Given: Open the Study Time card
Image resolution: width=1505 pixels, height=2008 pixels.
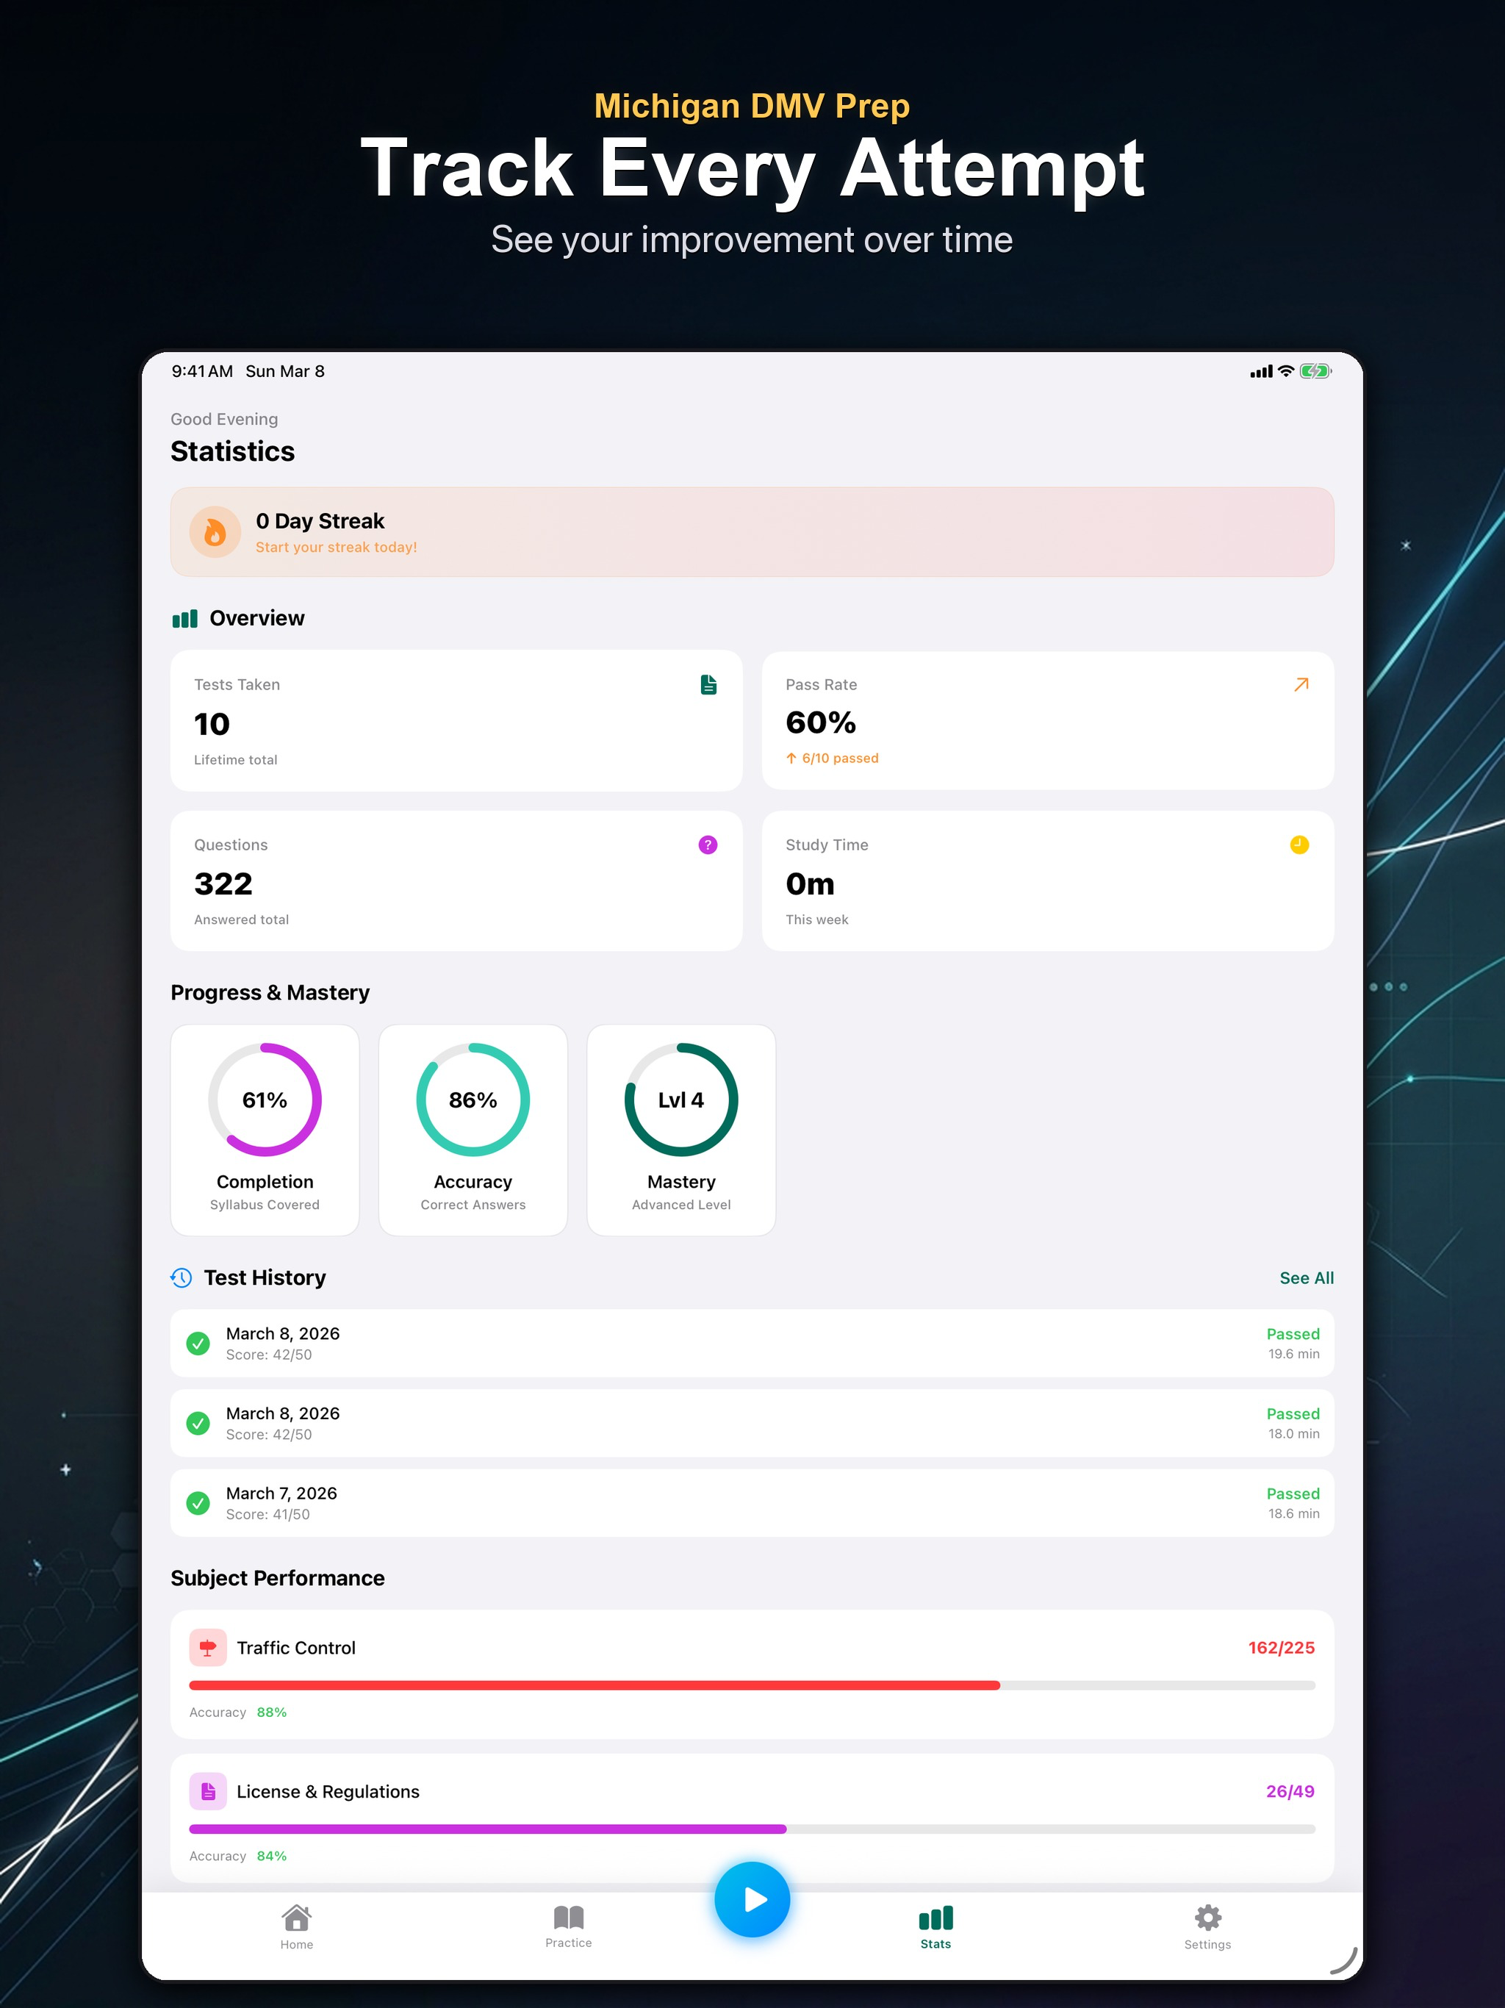Looking at the screenshot, I should coord(1047,881).
